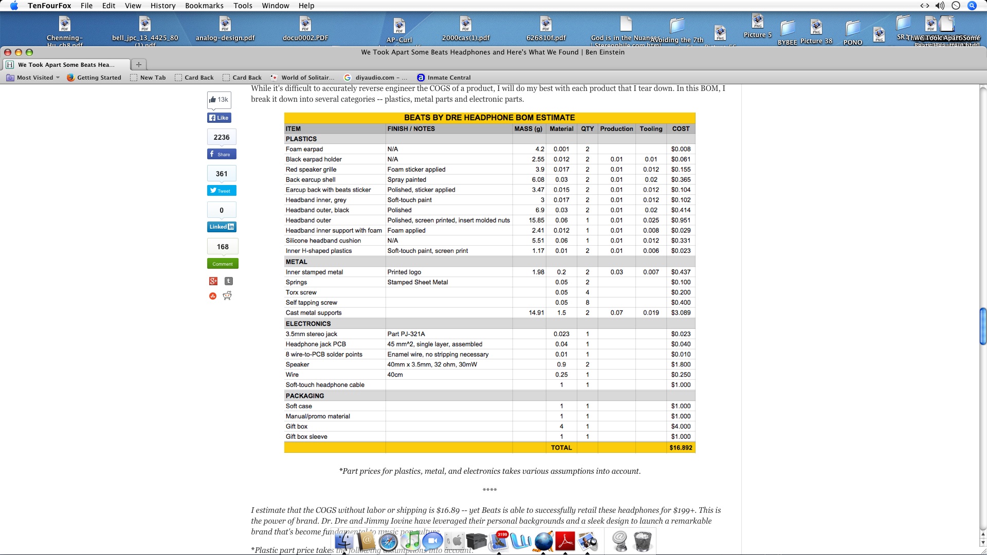This screenshot has height=555, width=987.
Task: Click the Google+ share icon
Action: click(x=213, y=281)
